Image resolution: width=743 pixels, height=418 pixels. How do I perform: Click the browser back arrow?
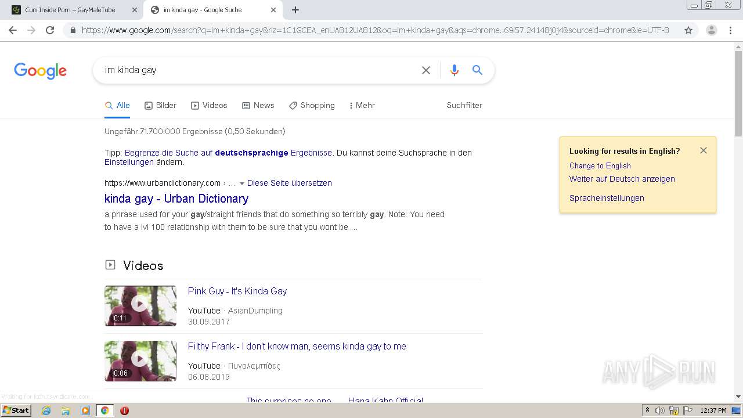(x=13, y=30)
